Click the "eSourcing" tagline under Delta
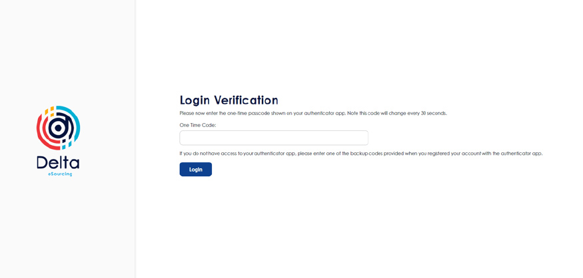This screenshot has width=583, height=278. (x=60, y=174)
